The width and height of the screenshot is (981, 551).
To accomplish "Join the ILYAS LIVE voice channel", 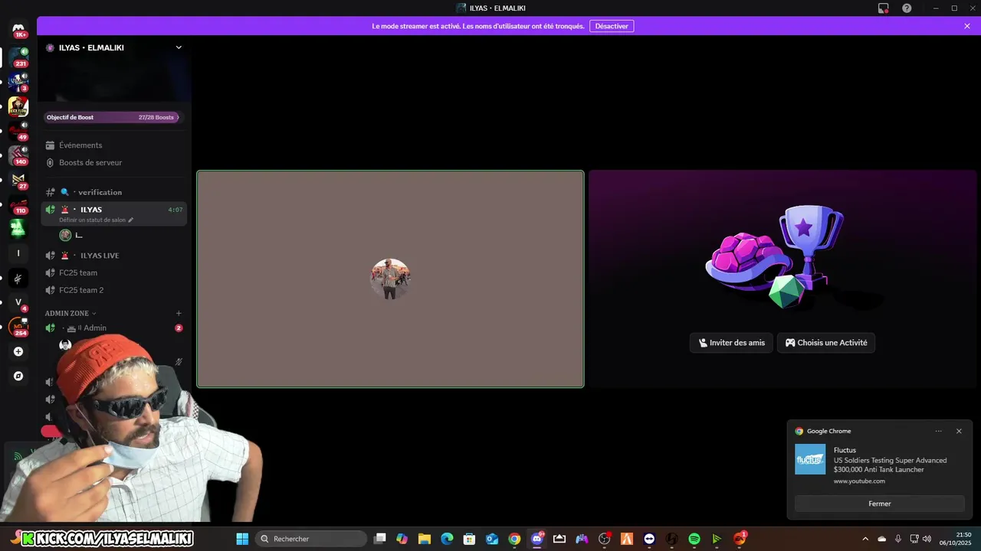I will pyautogui.click(x=115, y=256).
